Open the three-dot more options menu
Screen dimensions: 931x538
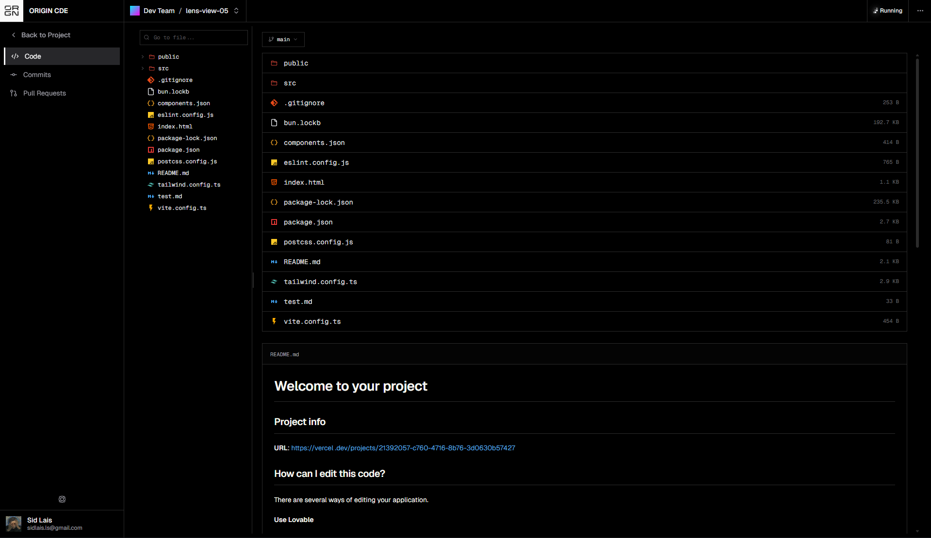920,11
